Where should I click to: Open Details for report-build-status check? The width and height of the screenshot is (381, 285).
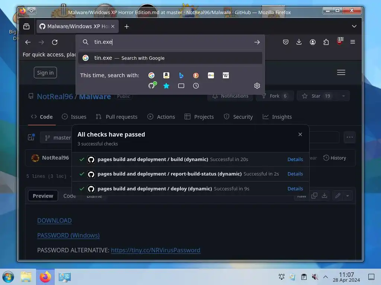(295, 174)
